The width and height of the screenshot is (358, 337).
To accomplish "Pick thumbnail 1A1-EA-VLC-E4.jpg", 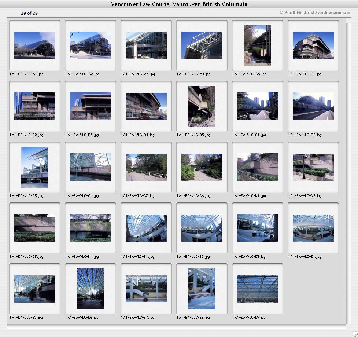I will click(x=313, y=228).
